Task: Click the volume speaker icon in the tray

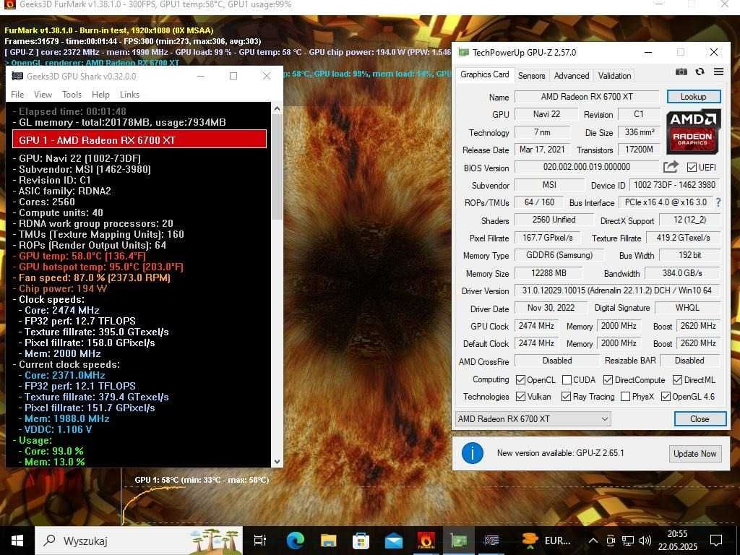Action: pos(645,541)
